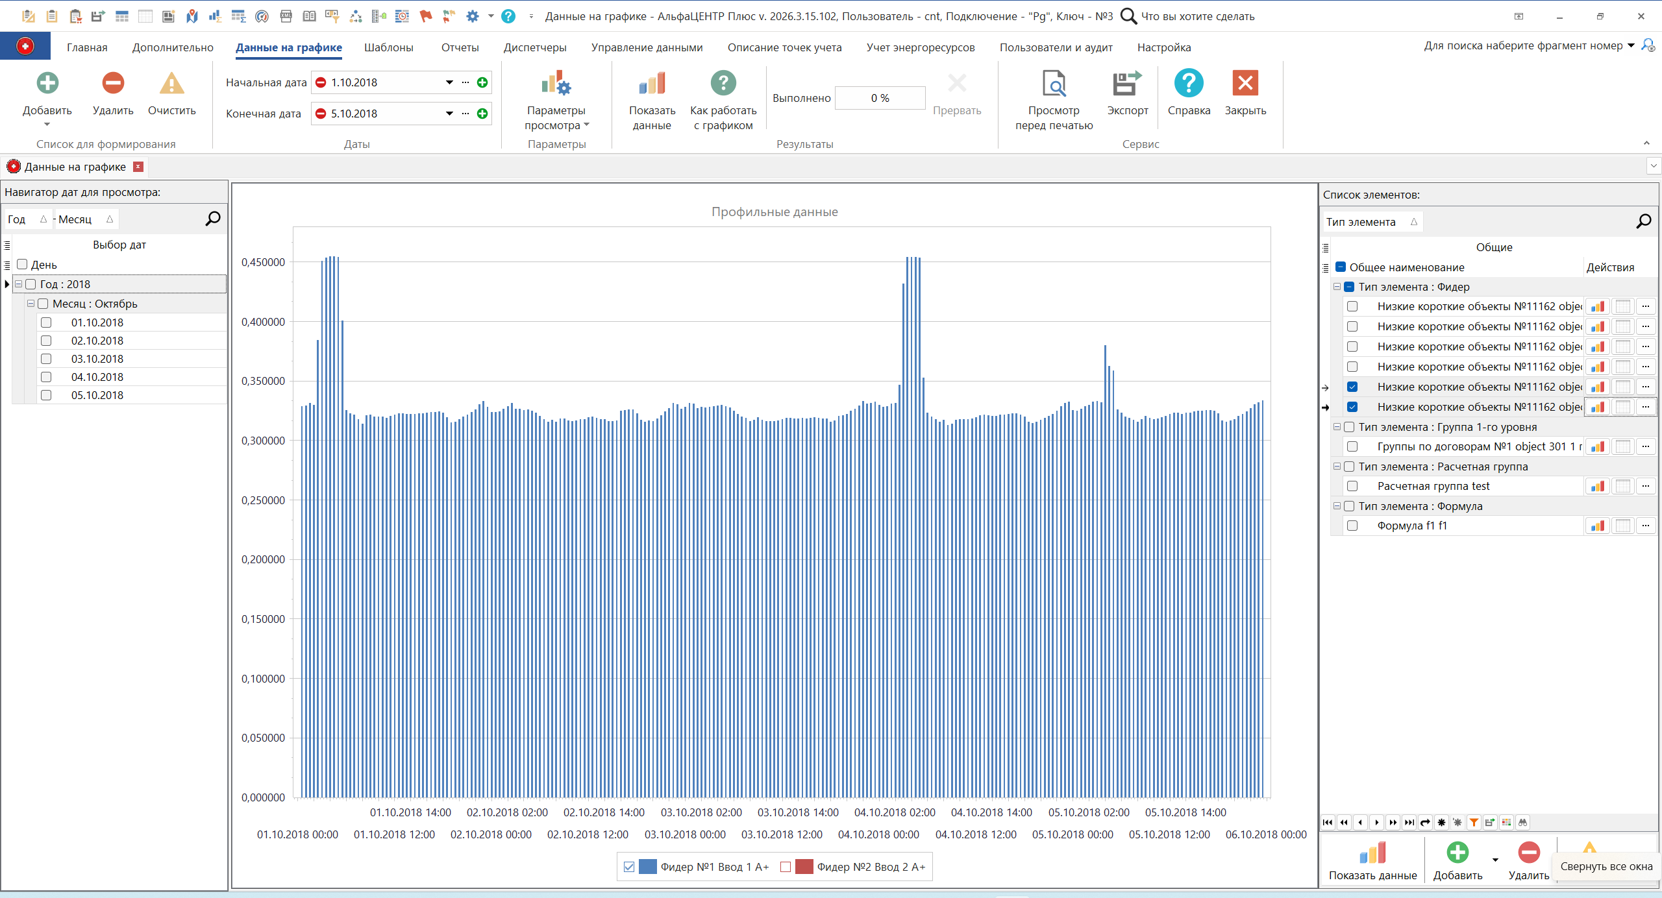Open the XML tool on the quick access toolbar
The height and width of the screenshot is (898, 1662).
click(x=286, y=16)
